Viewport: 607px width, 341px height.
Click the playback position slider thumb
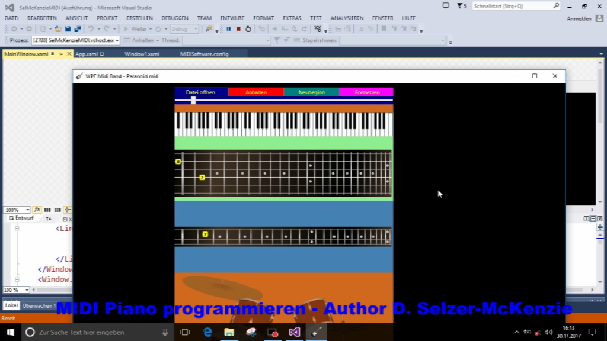pyautogui.click(x=193, y=101)
